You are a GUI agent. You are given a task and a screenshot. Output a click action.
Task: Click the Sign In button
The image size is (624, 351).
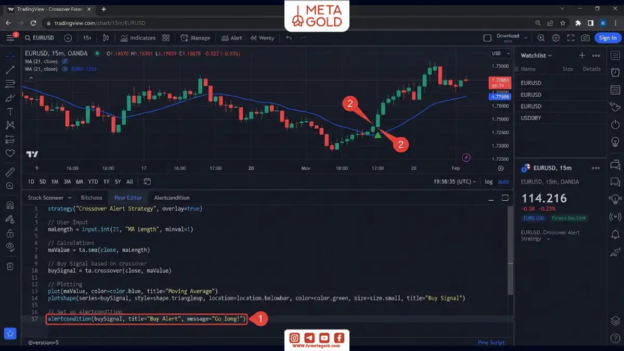607,37
